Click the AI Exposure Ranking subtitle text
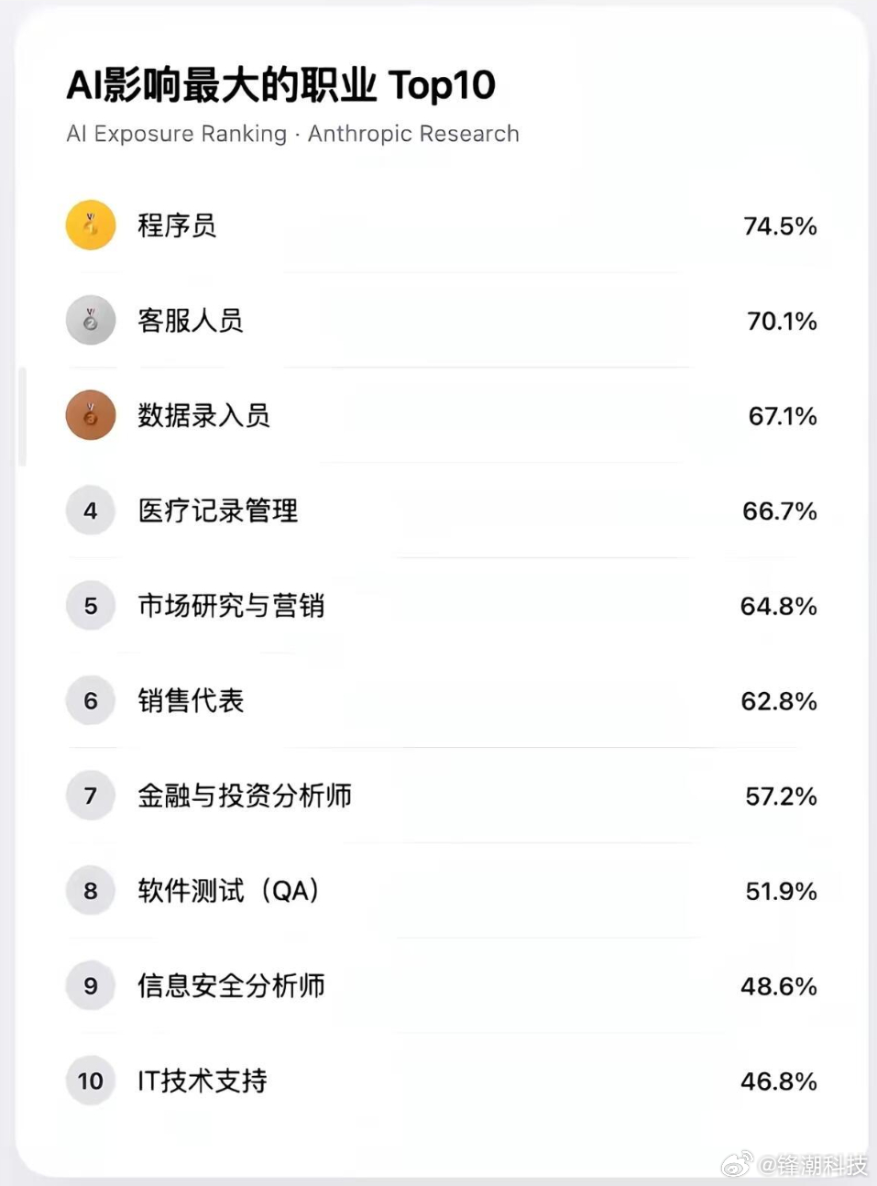877x1186 pixels. (x=292, y=134)
